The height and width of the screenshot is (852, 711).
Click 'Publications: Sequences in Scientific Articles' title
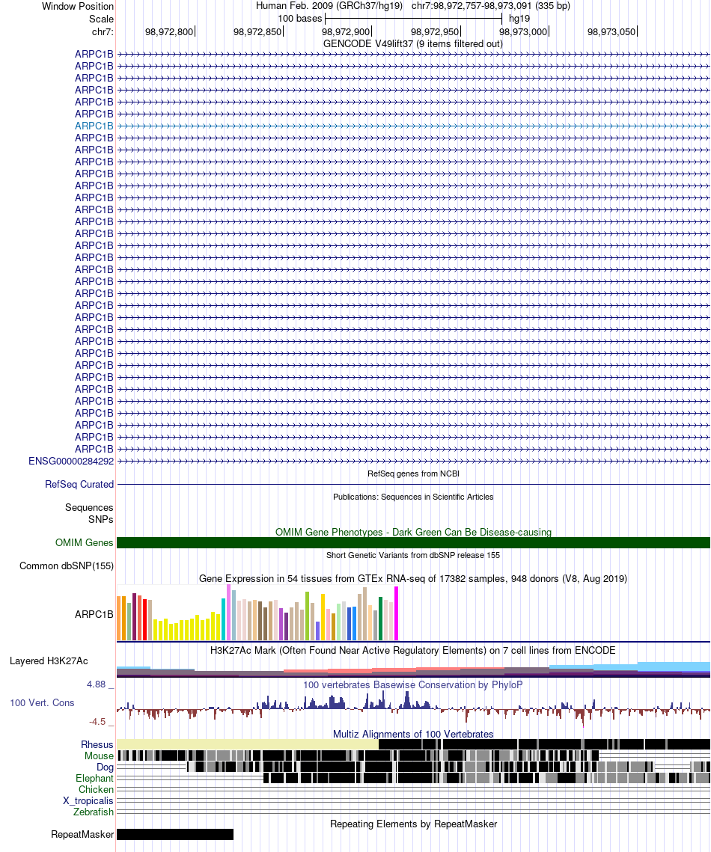tap(413, 497)
